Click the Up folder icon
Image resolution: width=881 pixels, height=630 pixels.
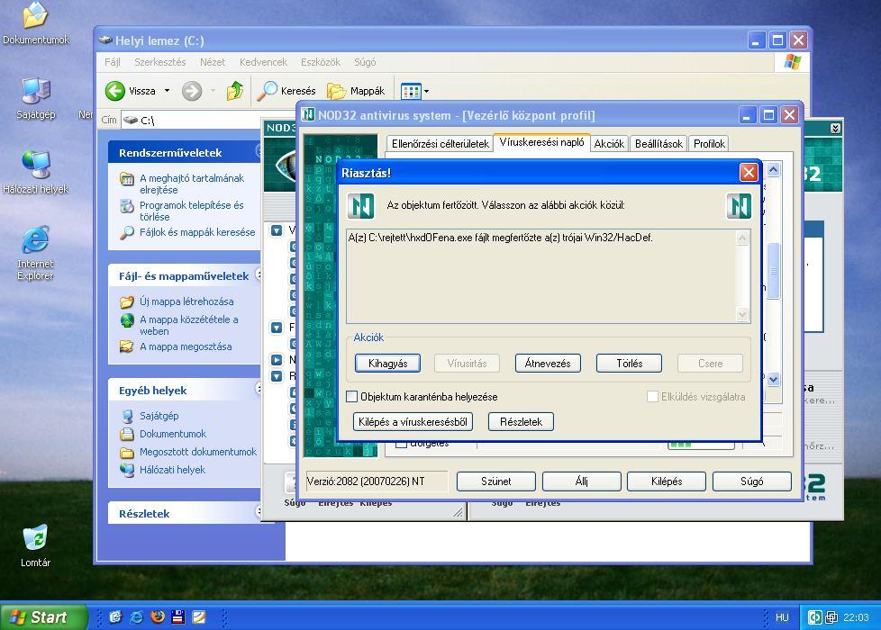[235, 90]
